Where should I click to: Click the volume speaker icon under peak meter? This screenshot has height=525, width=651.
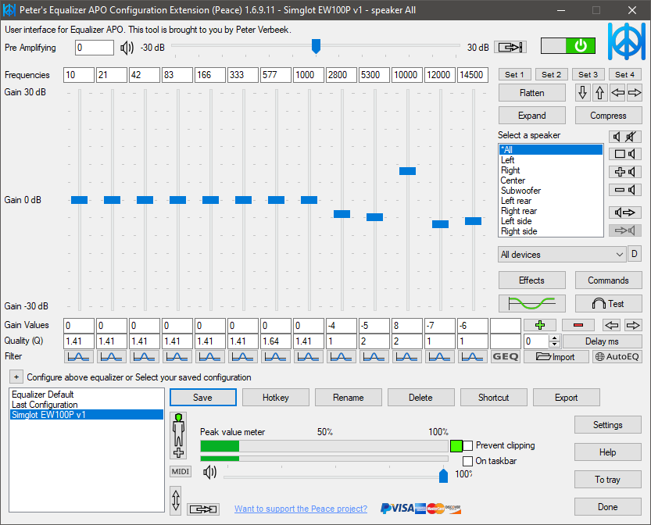(x=209, y=472)
